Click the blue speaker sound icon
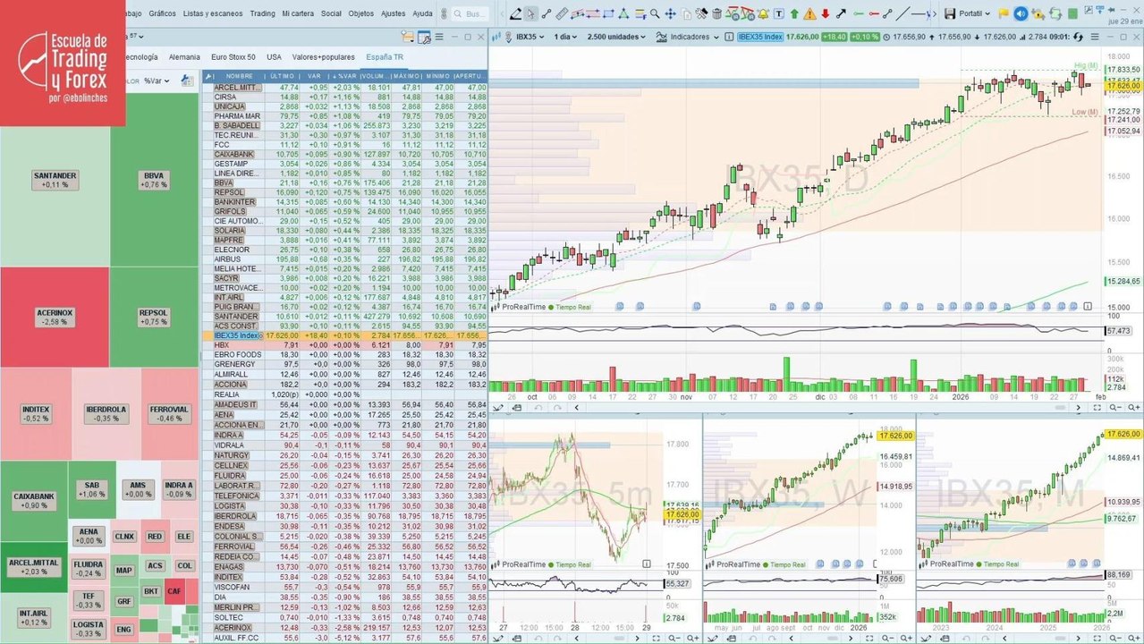 click(1021, 13)
